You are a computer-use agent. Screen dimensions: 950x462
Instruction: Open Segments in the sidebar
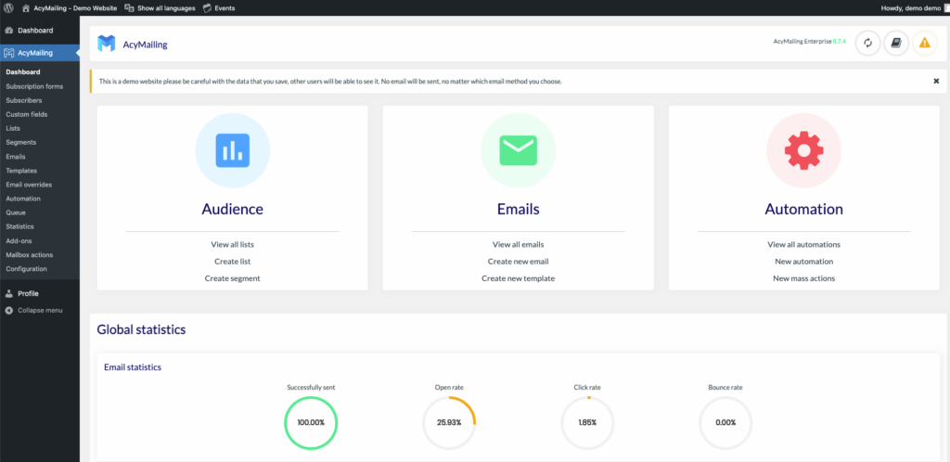pos(21,142)
